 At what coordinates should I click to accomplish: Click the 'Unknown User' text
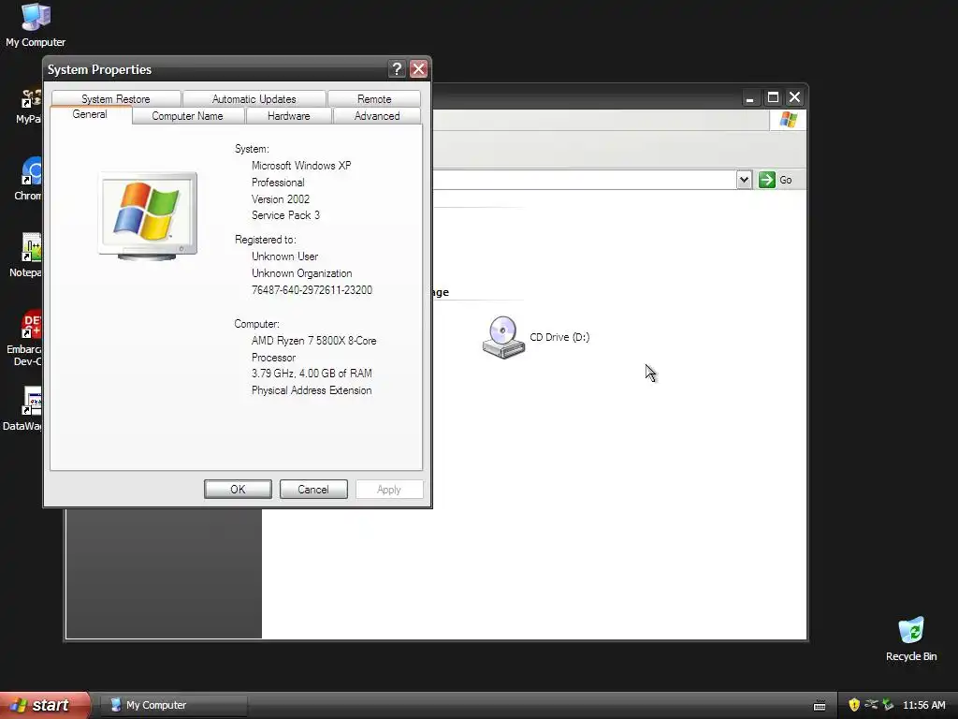coord(284,257)
